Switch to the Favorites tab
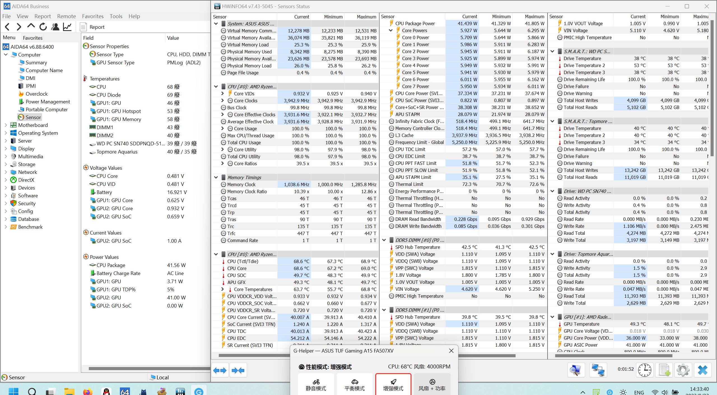Viewport: 717px width, 395px height. point(32,38)
